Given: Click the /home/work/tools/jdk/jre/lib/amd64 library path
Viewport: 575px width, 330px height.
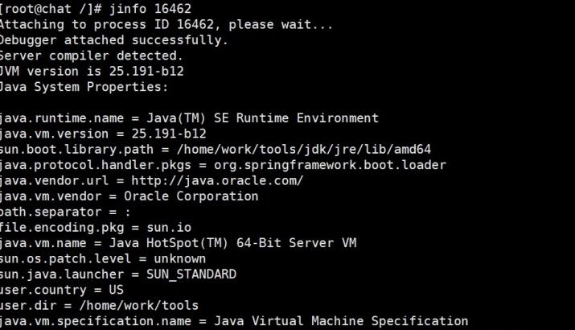Looking at the screenshot, I should click(x=304, y=150).
